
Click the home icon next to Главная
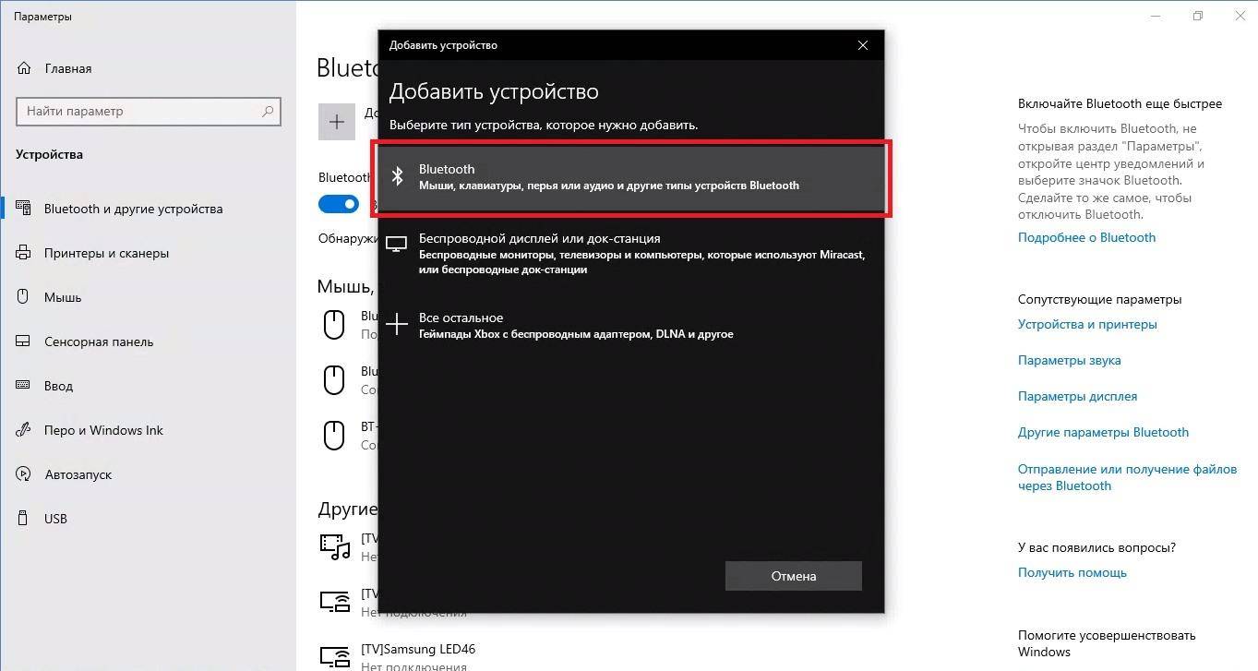tap(25, 68)
